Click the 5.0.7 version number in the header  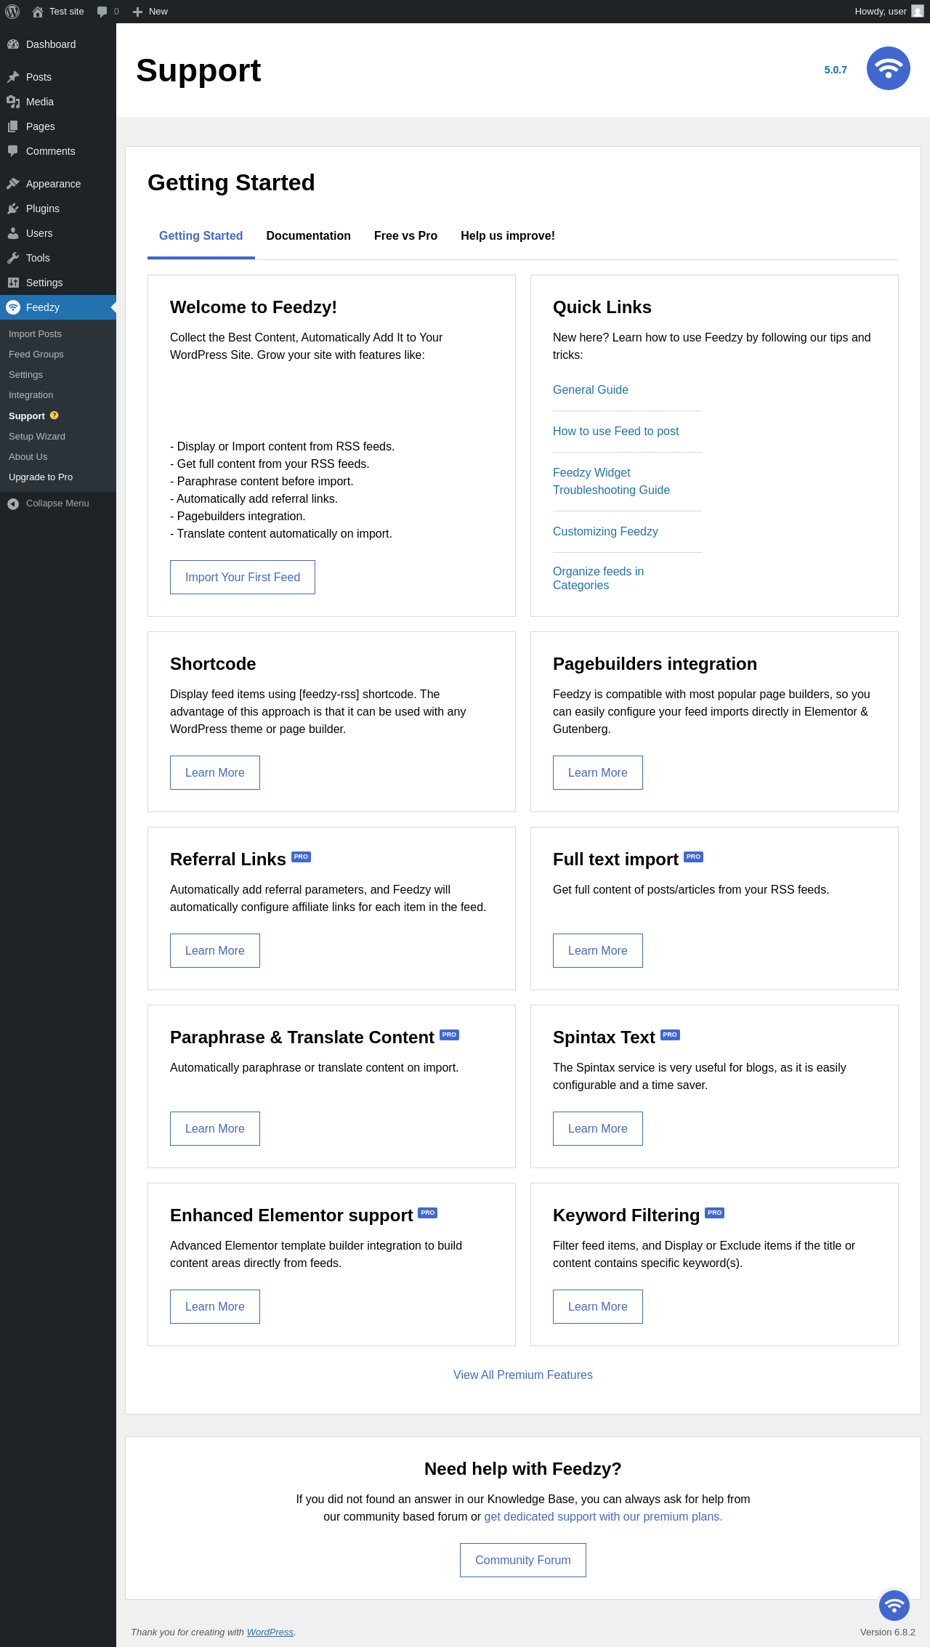click(x=836, y=70)
